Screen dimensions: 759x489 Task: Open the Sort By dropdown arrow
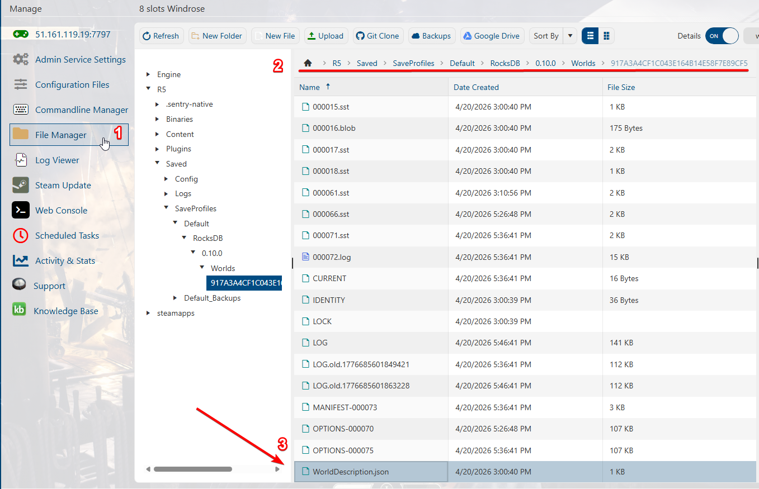pos(570,36)
